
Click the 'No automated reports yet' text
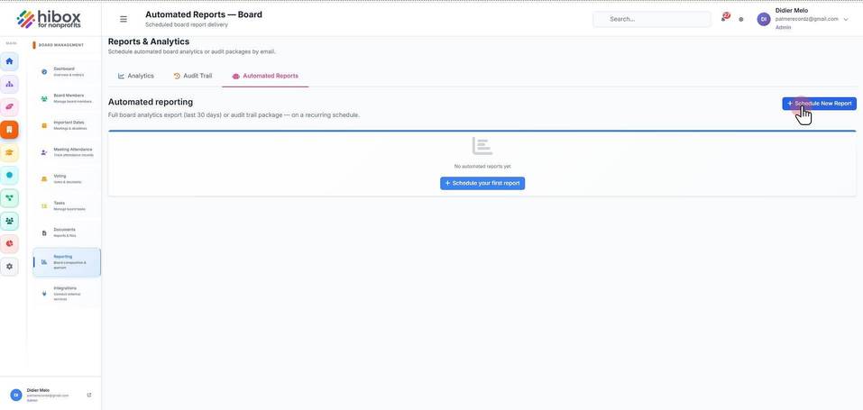click(x=482, y=166)
